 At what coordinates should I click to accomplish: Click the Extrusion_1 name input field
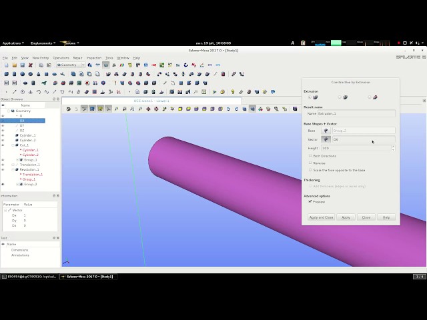[356, 113]
